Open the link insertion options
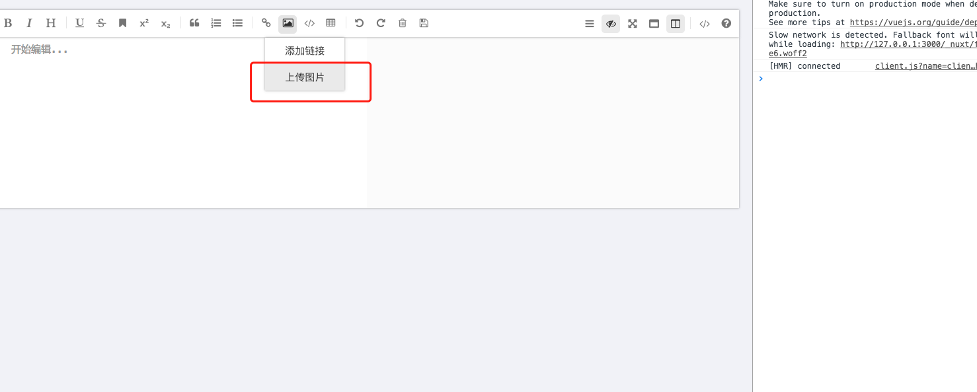The height and width of the screenshot is (392, 977). click(x=266, y=22)
